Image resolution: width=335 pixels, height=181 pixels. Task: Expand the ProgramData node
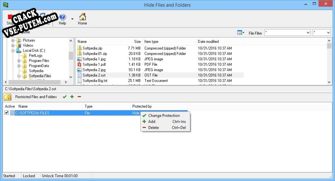19,66
